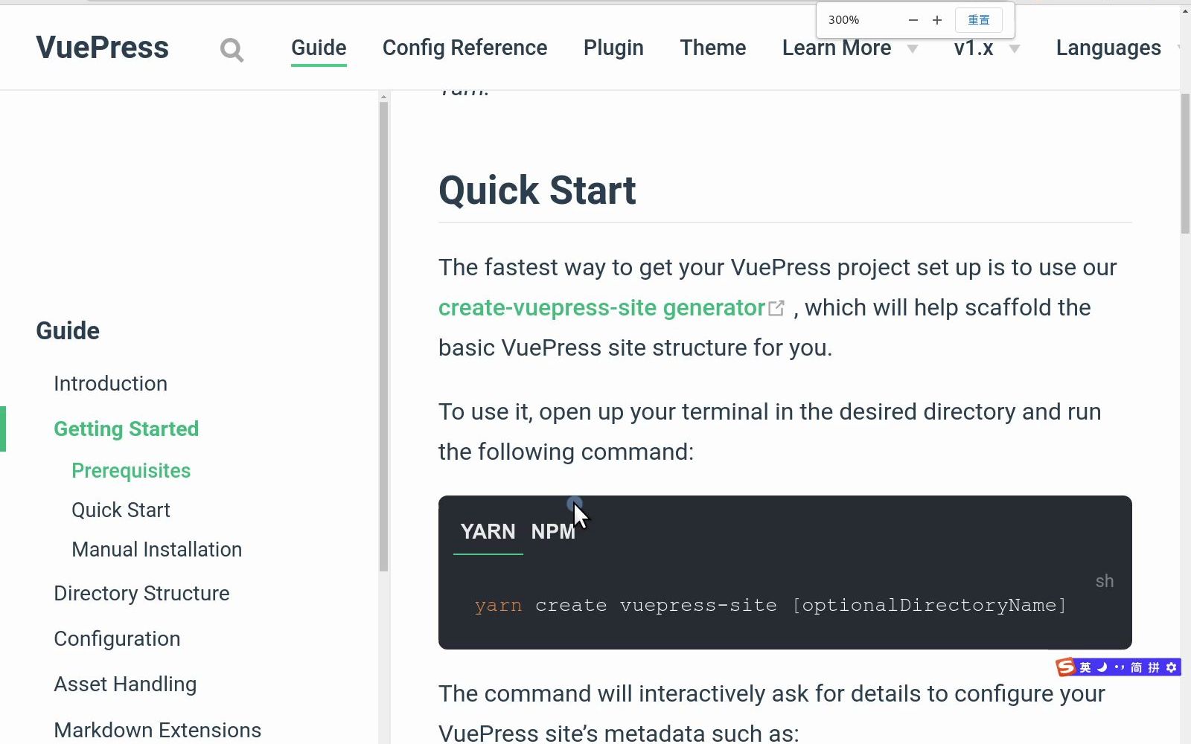Expand the Learn More dropdown
Image resolution: width=1191 pixels, height=744 pixels.
click(849, 48)
